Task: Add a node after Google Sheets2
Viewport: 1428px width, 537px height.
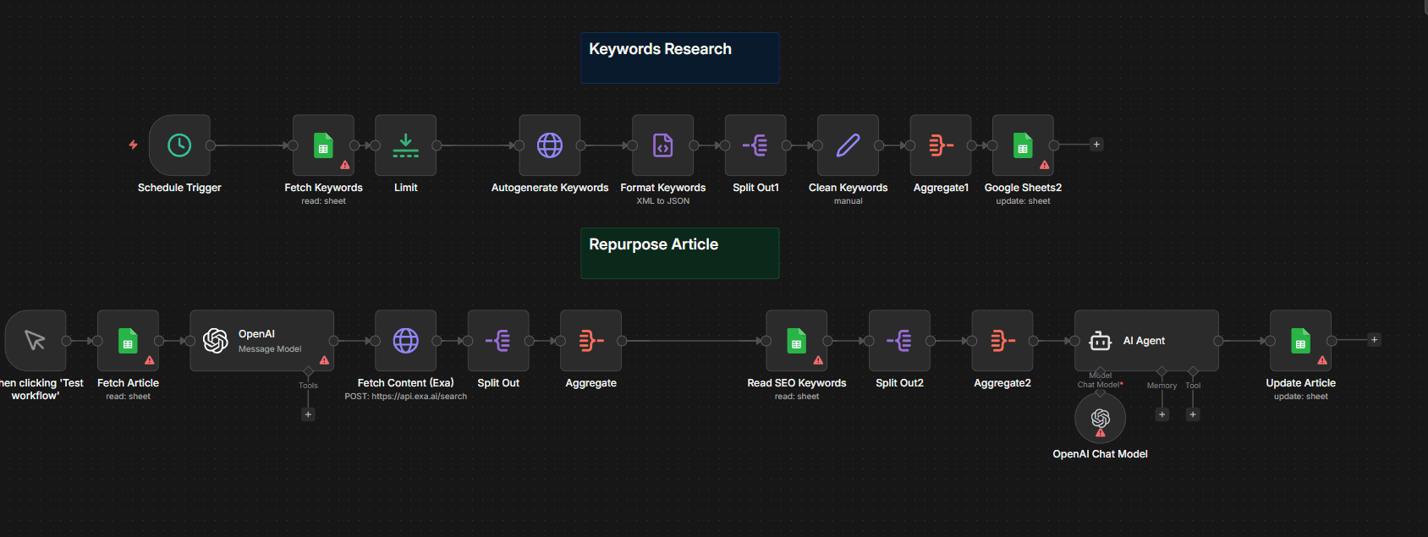Action: (x=1096, y=145)
